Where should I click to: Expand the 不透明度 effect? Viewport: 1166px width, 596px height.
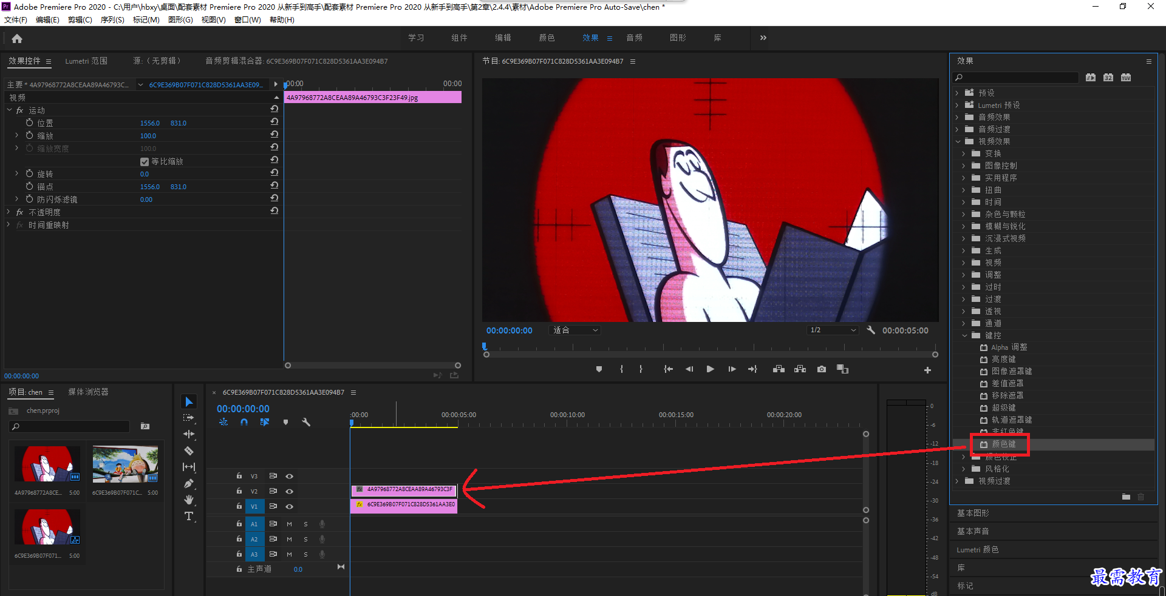9,212
